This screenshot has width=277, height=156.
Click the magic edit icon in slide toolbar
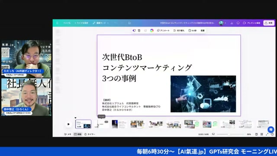pyautogui.click(x=134, y=30)
